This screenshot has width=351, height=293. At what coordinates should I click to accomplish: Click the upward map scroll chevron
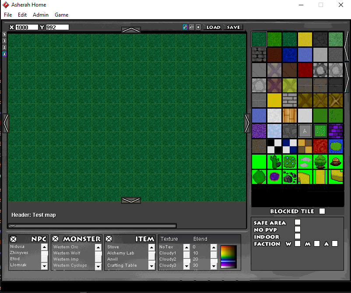click(130, 29)
